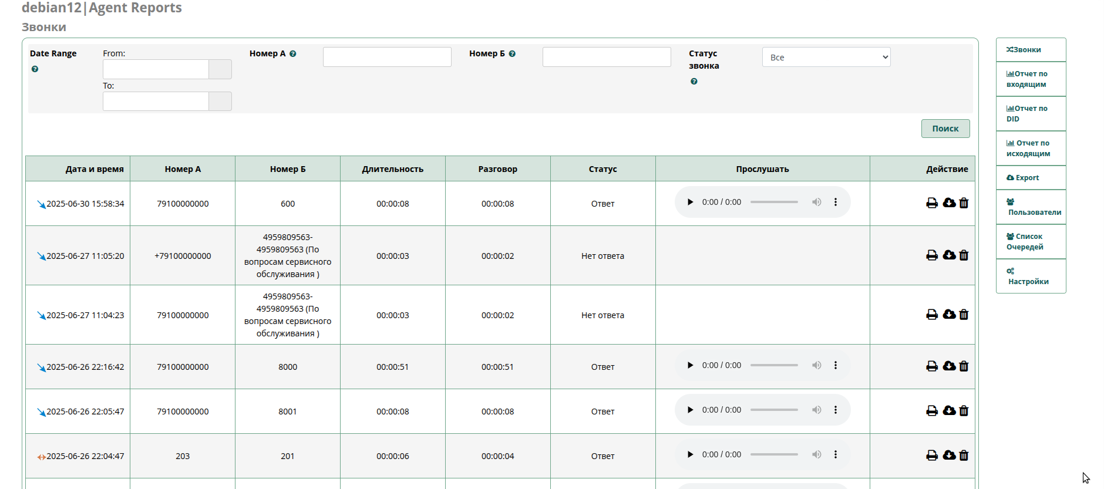Click the Date Range help icon
The height and width of the screenshot is (489, 1104).
coord(35,69)
